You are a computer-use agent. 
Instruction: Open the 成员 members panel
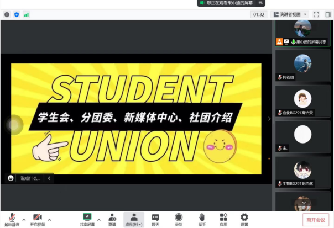pos(134,217)
